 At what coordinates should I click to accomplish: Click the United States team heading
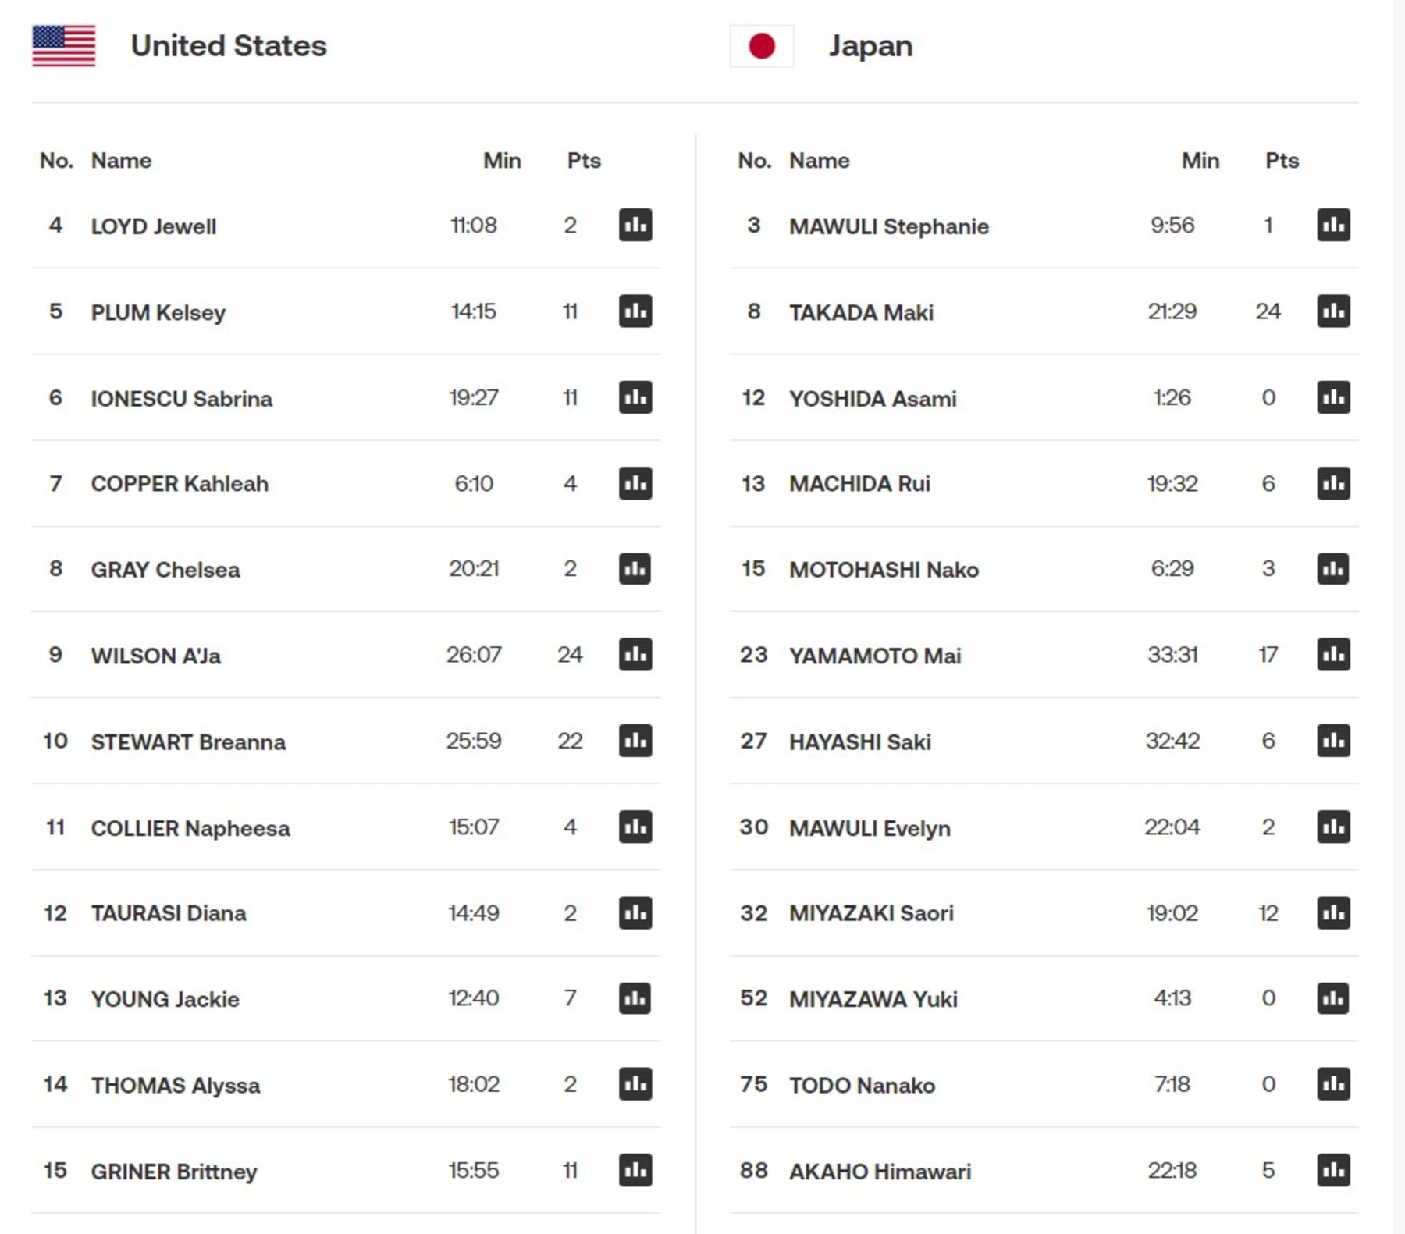[229, 45]
